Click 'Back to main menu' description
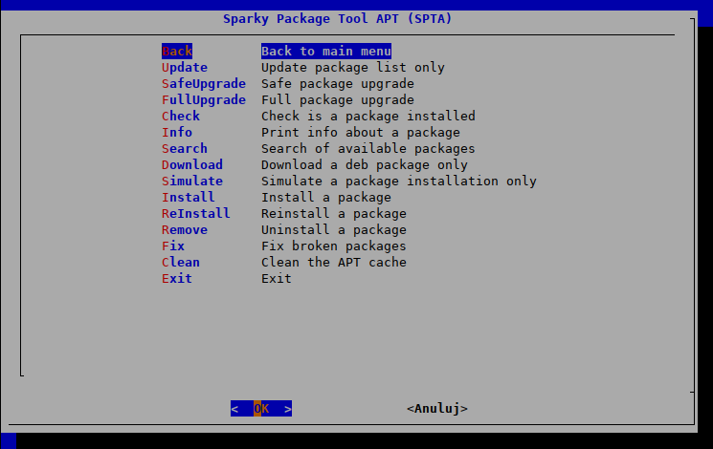713x449 pixels. click(326, 52)
